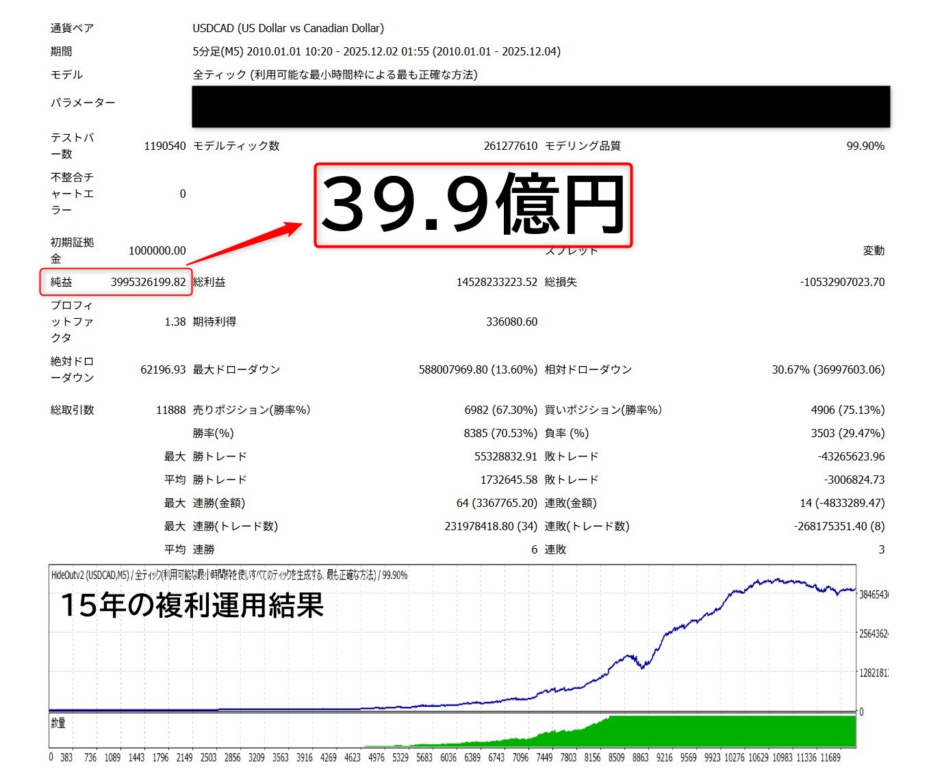Select the 総利益 value 14528233223.52
The height and width of the screenshot is (769, 931).
496,282
